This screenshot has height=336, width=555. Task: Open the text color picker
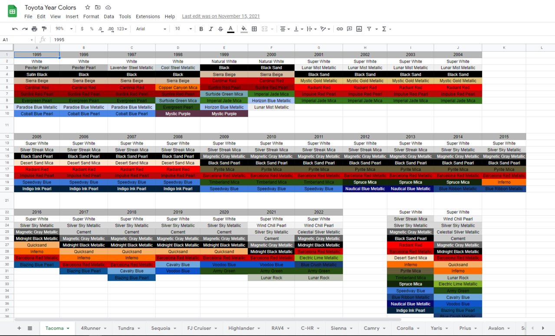coord(231,29)
